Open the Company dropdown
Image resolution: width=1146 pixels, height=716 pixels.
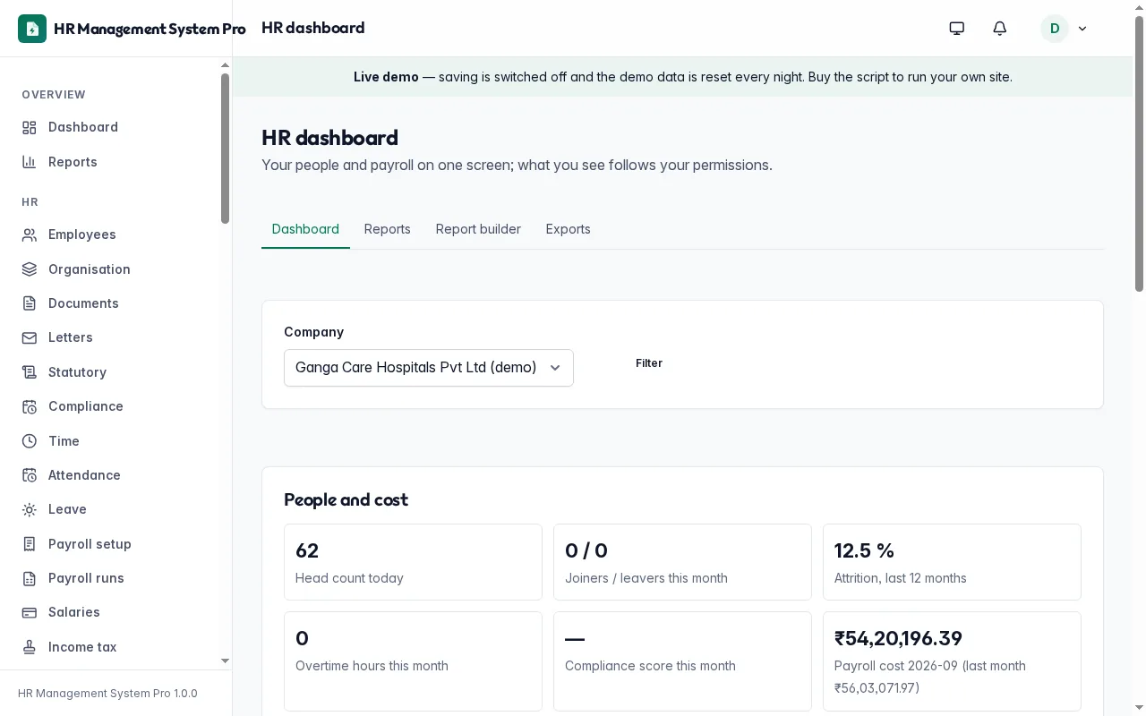[x=429, y=368]
